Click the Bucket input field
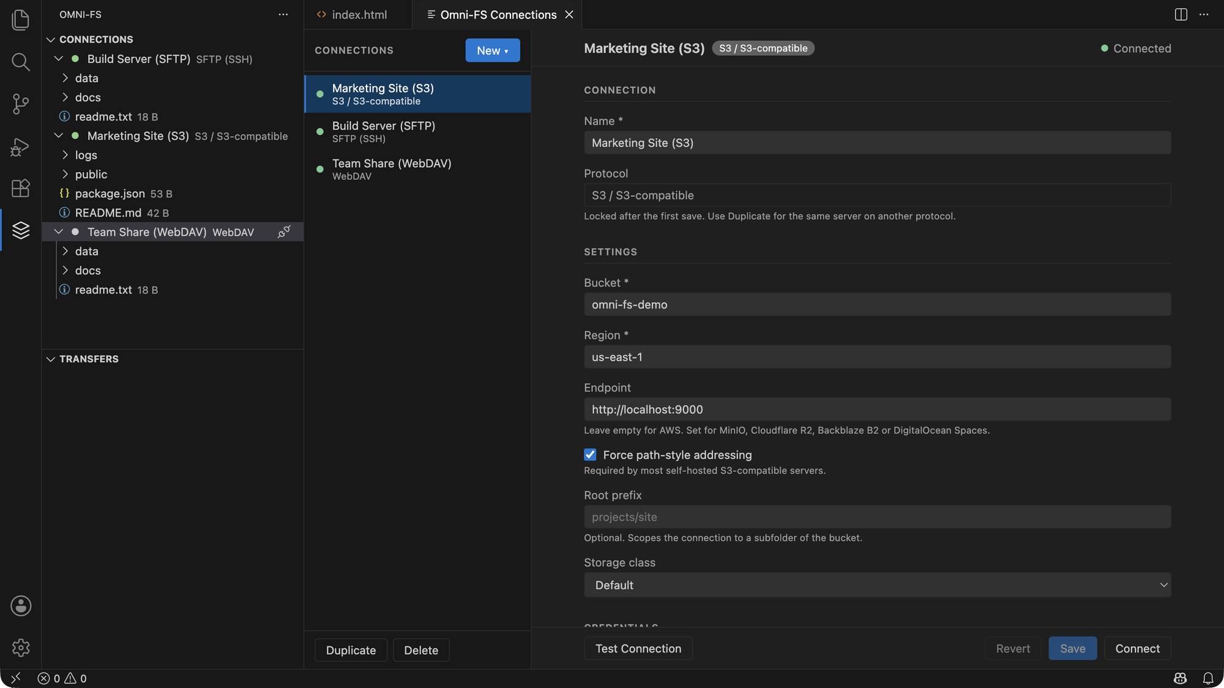The width and height of the screenshot is (1224, 688). (877, 304)
